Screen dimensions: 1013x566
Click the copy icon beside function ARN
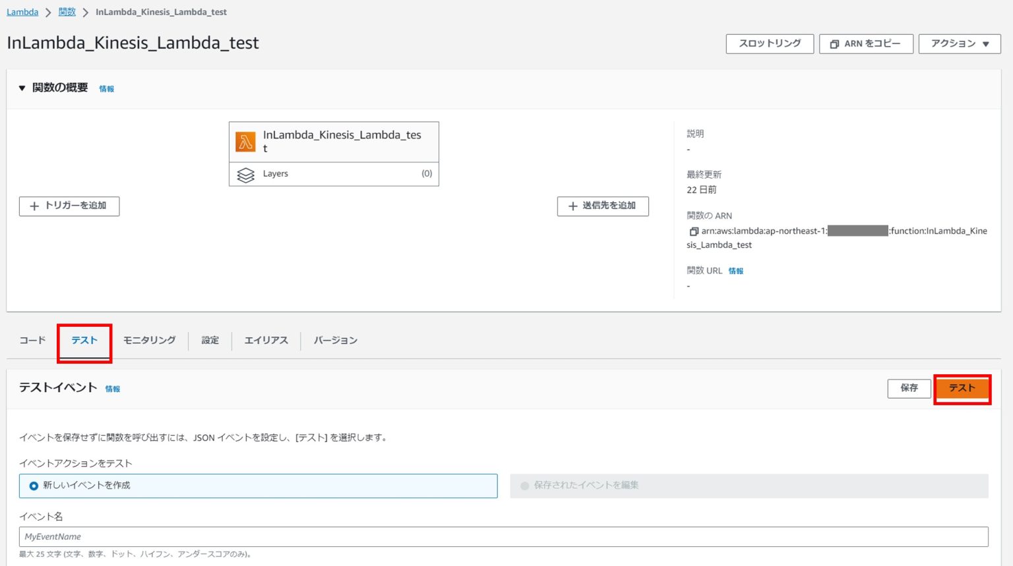[693, 231]
